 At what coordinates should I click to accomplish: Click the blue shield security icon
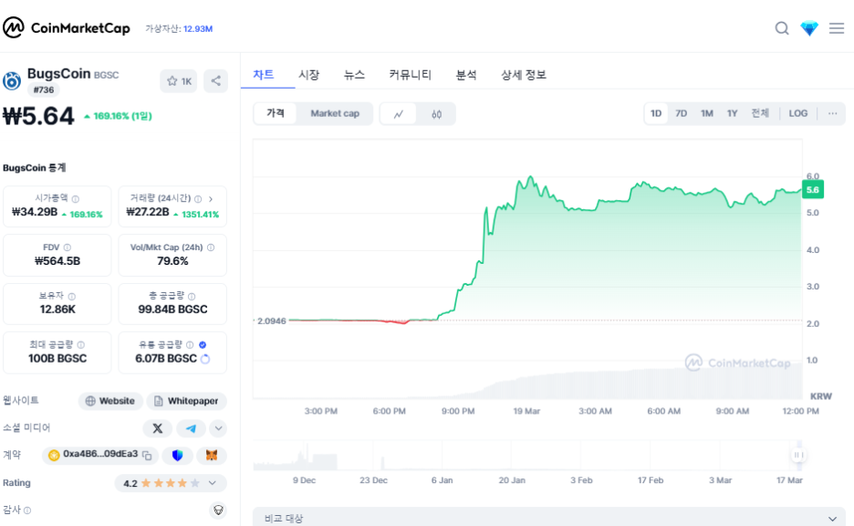click(x=178, y=455)
